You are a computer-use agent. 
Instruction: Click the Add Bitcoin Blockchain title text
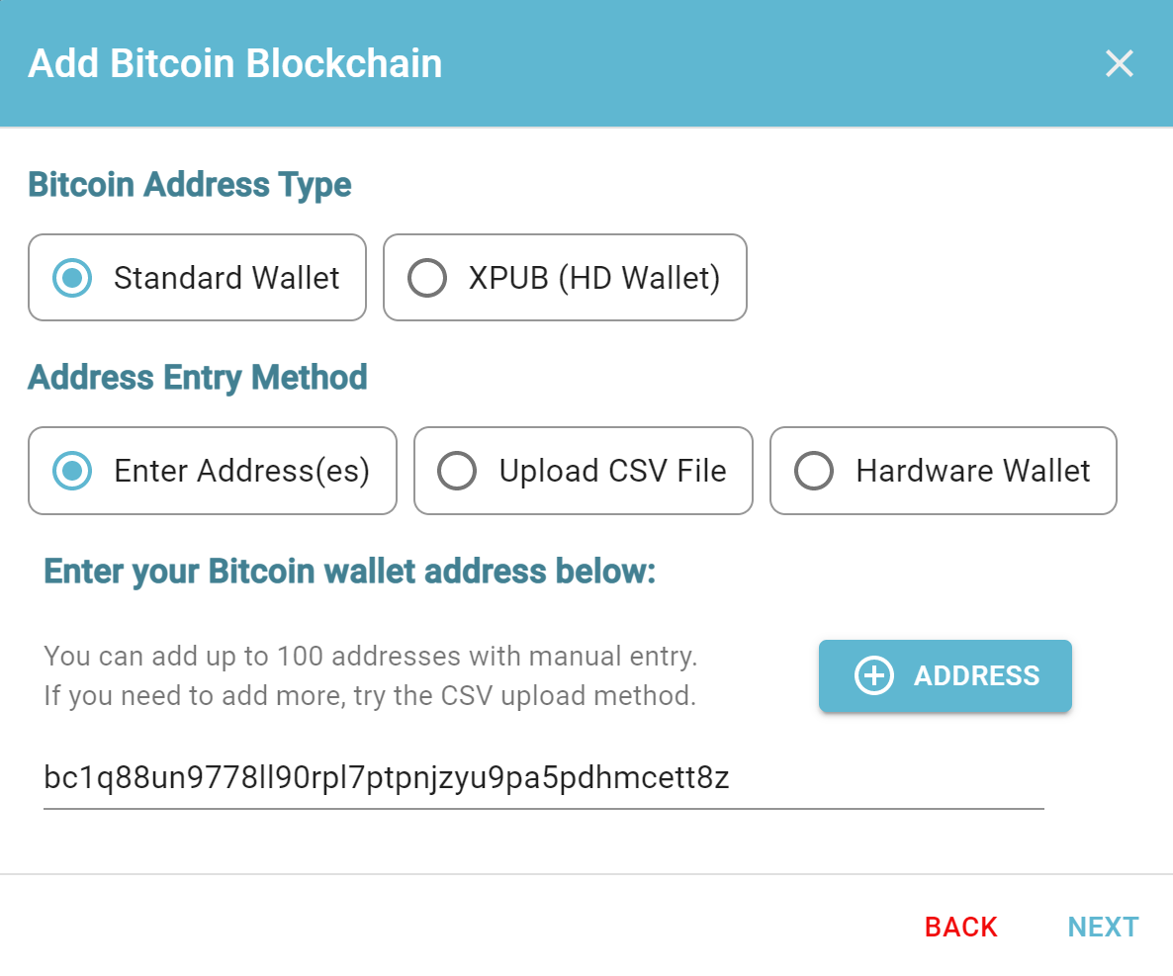coord(235,64)
